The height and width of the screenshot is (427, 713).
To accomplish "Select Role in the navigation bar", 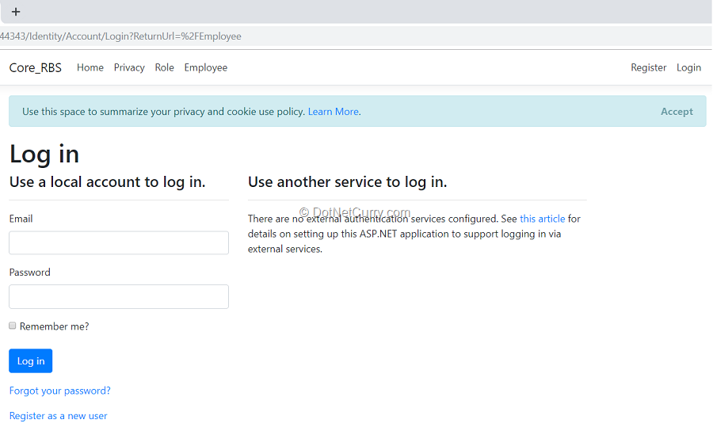I will coord(165,68).
